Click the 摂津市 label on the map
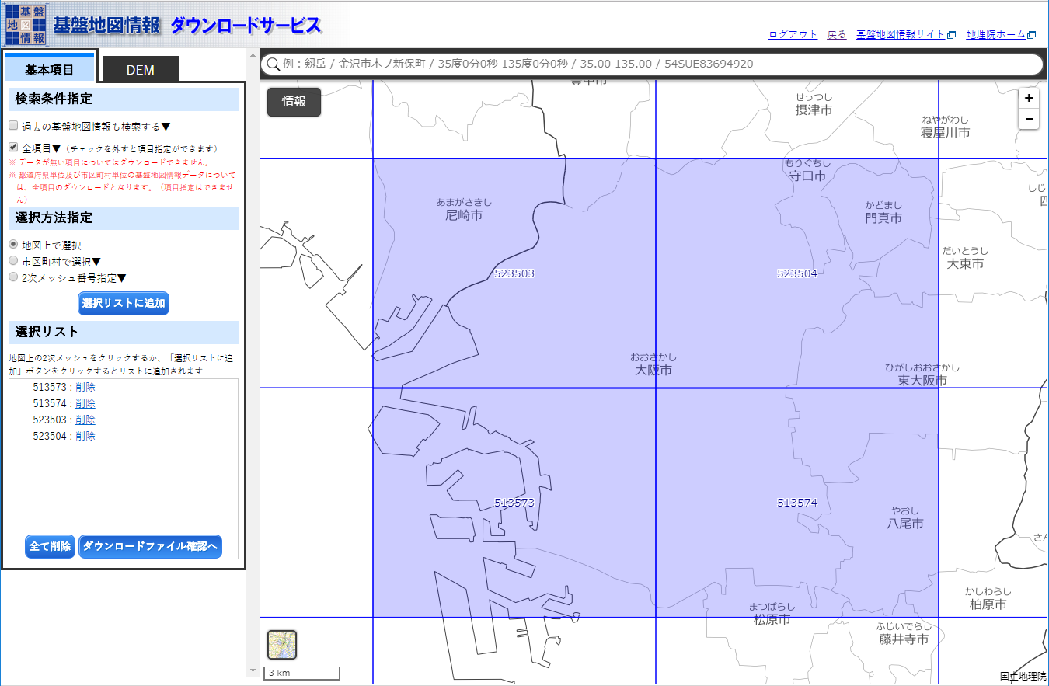 coord(814,110)
